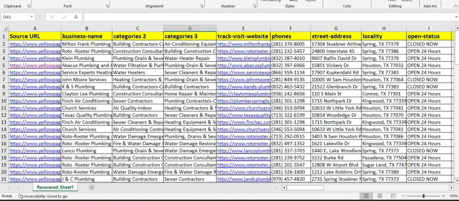Viewport: 459px width, 201px height.
Task: Open the Name Box dropdown arrow
Action: pos(32,17)
